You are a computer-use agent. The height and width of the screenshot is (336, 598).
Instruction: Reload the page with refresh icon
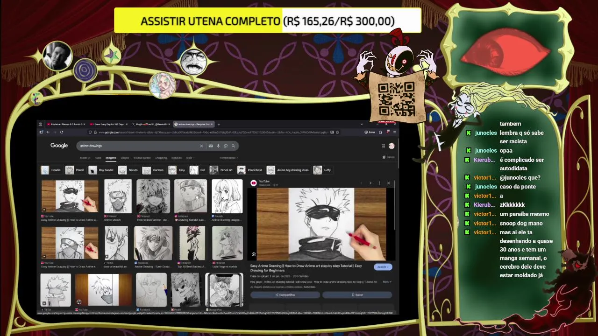point(61,132)
